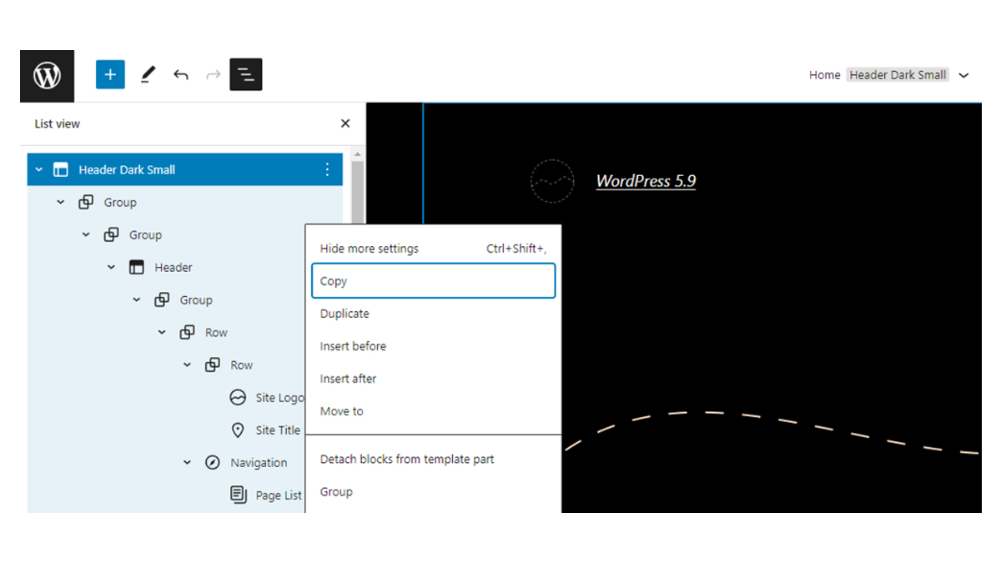Select the Tools pencil icon

[148, 75]
